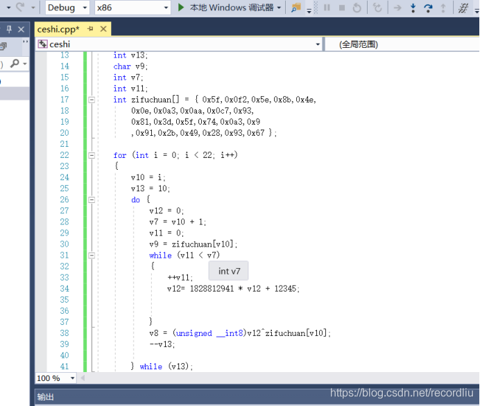
Task: Pin the ceshi.cpp tab
Action: point(90,28)
